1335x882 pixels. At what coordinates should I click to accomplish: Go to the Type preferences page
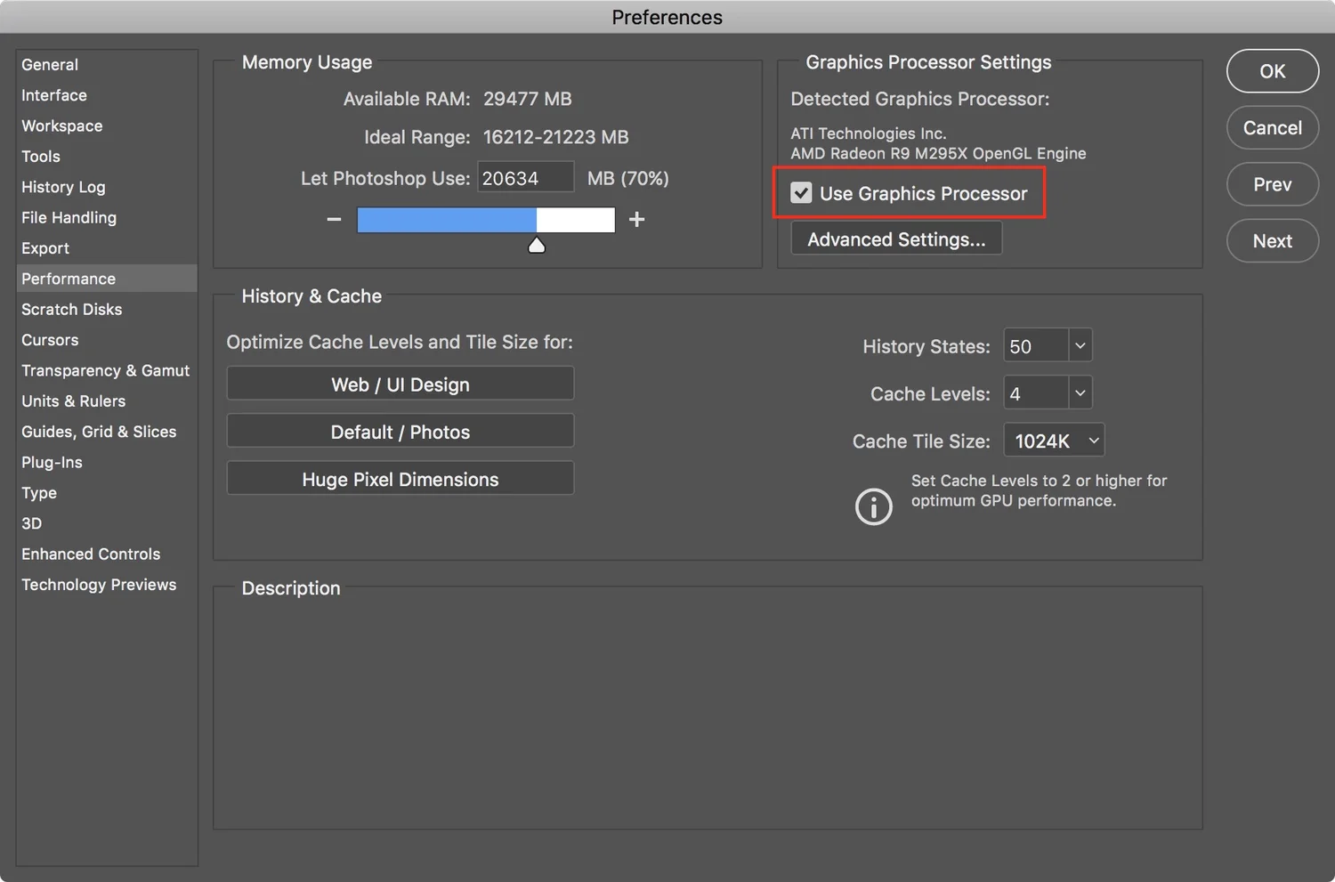(38, 492)
